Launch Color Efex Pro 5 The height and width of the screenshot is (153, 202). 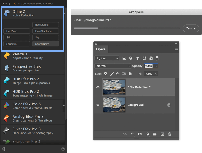click(32, 106)
